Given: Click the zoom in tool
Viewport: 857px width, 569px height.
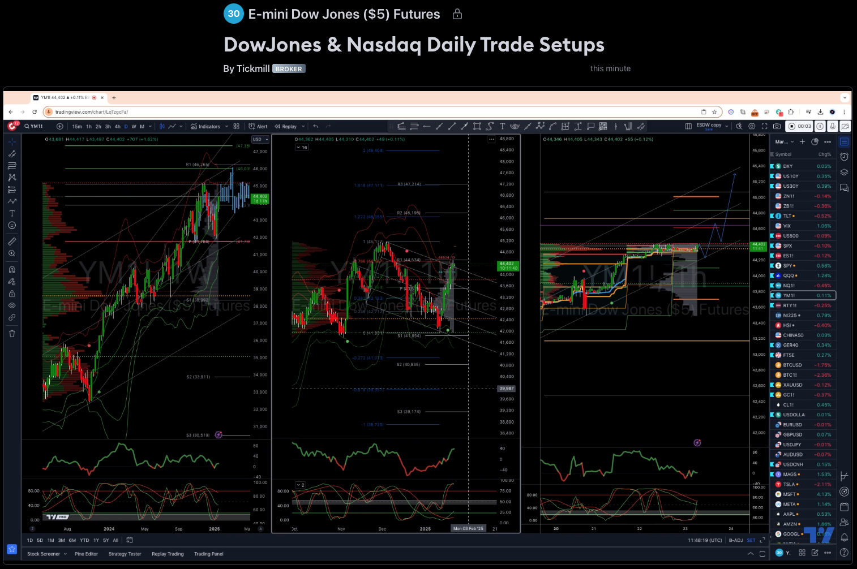Looking at the screenshot, I should [x=12, y=253].
